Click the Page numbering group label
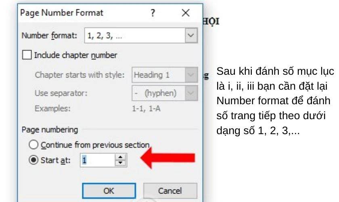Screen dimensions: 339x202 pyautogui.click(x=50, y=130)
